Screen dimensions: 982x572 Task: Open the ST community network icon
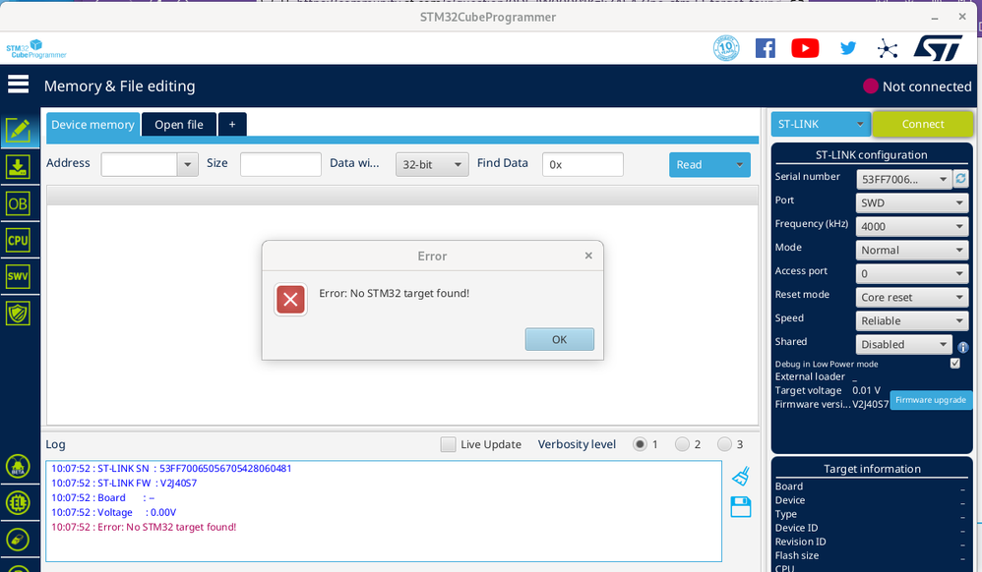(x=887, y=48)
